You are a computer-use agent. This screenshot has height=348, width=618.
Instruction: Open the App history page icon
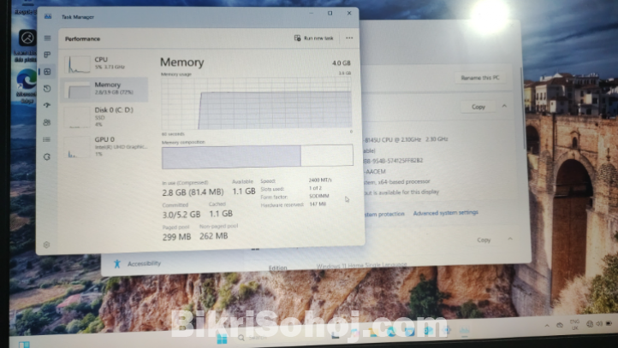click(46, 88)
